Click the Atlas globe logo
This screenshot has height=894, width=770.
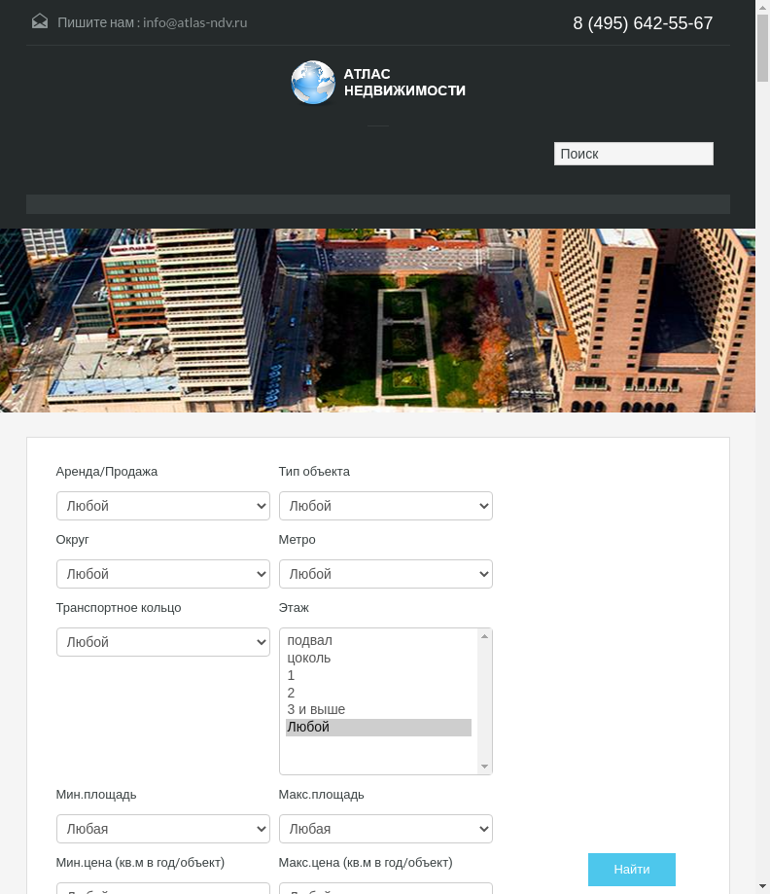tap(313, 83)
